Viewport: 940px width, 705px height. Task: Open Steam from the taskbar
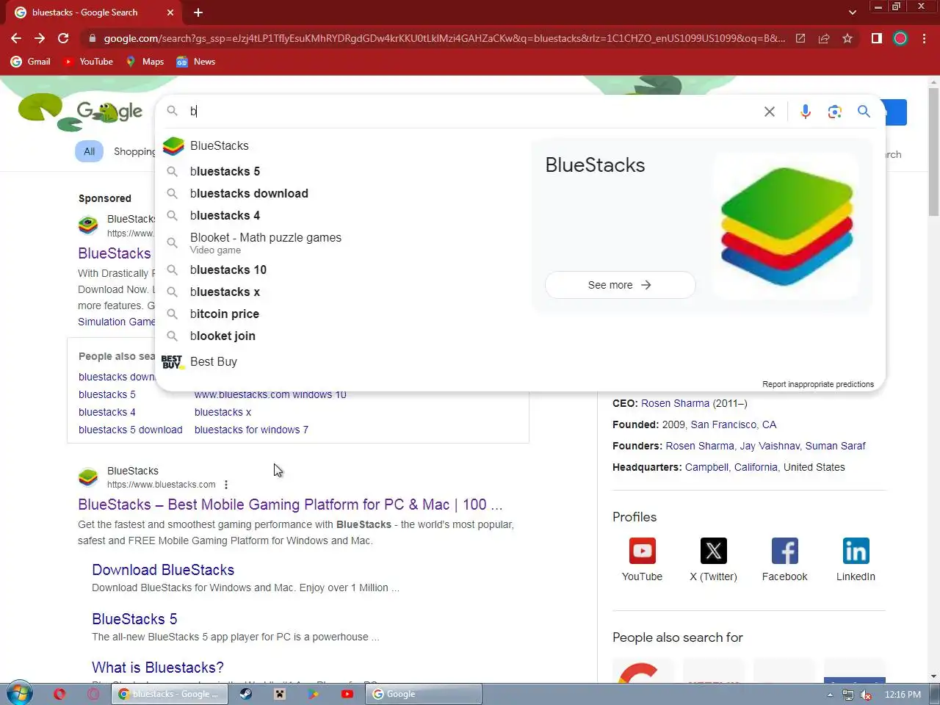245,694
